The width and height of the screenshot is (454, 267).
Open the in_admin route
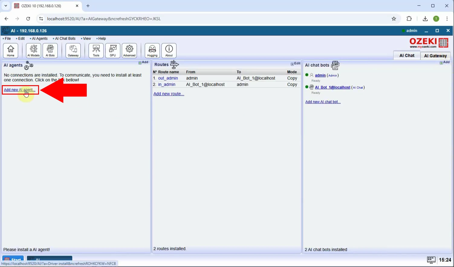pos(167,85)
